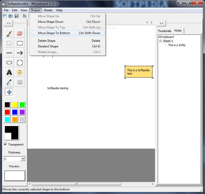Viewport: 205px width, 194px height.
Task: Select the Rectangle tool
Action: point(9,43)
